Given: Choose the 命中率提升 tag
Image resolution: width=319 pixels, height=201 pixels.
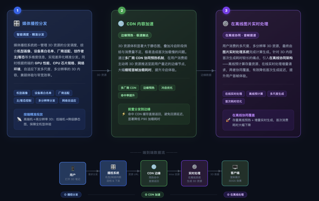Looking at the screenshot, I should tap(128, 95).
